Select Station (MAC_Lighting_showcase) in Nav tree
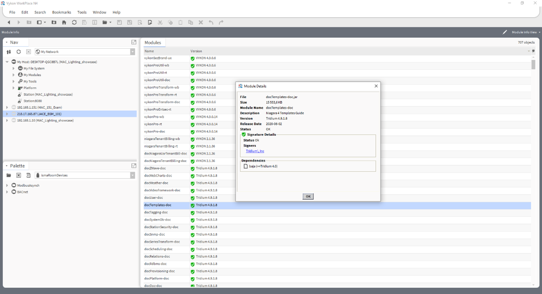 (48, 94)
